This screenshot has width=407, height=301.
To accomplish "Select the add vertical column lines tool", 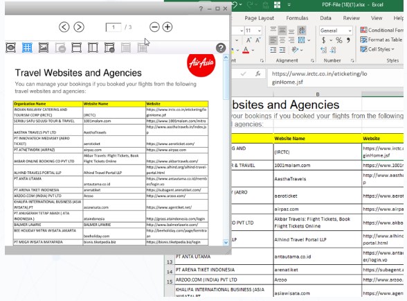I will click(93, 48).
